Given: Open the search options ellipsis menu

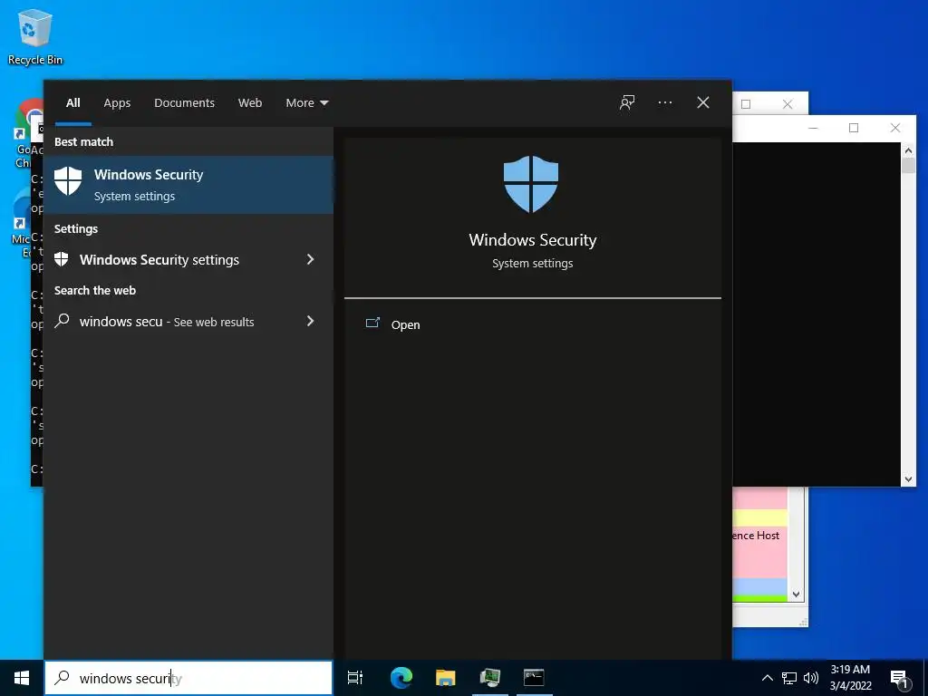Looking at the screenshot, I should tap(664, 102).
